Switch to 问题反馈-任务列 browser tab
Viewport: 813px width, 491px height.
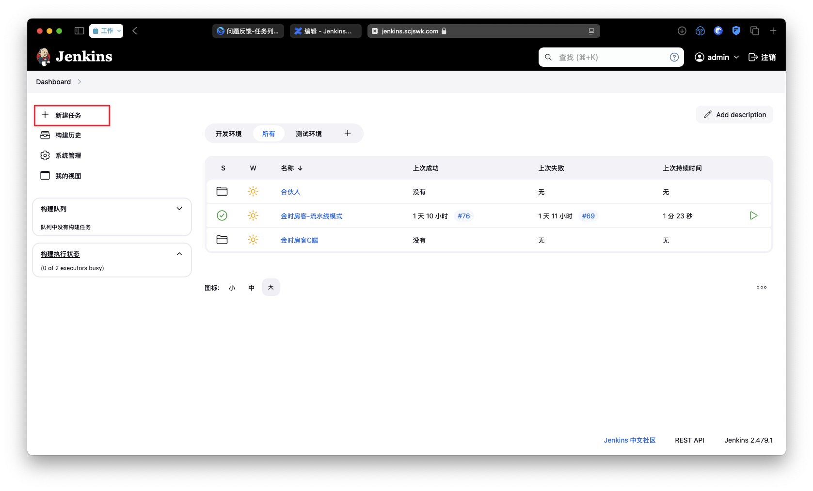point(248,31)
